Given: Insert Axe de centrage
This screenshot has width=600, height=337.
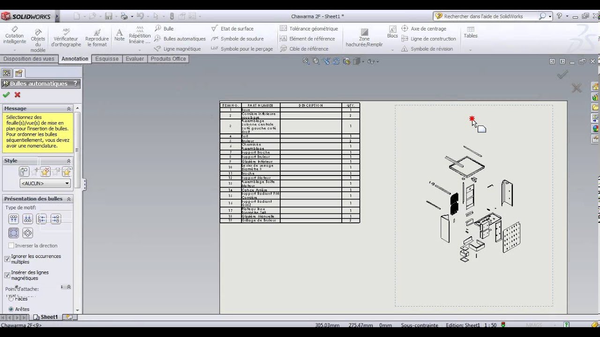Looking at the screenshot, I should (x=424, y=29).
